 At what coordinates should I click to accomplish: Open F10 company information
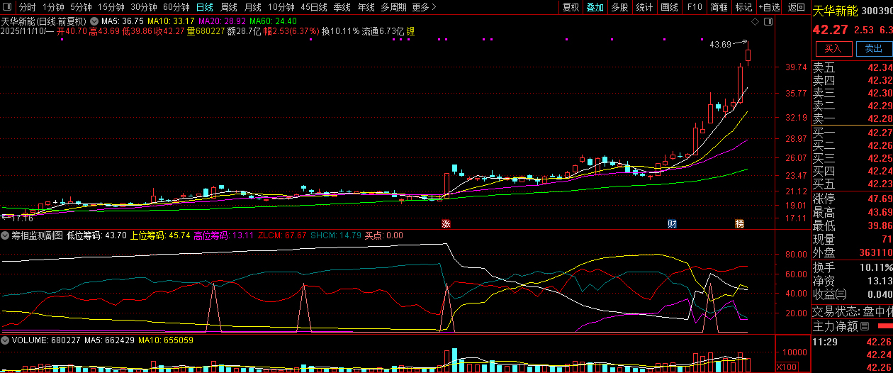click(695, 7)
